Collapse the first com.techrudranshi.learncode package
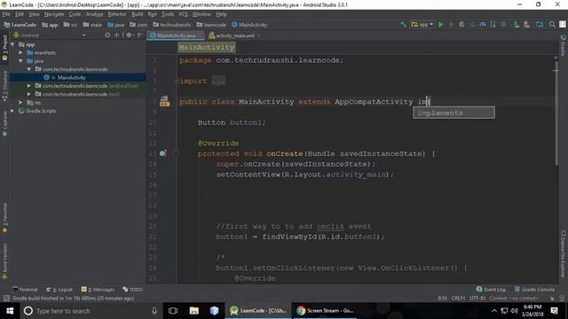568x319 pixels. pos(29,69)
